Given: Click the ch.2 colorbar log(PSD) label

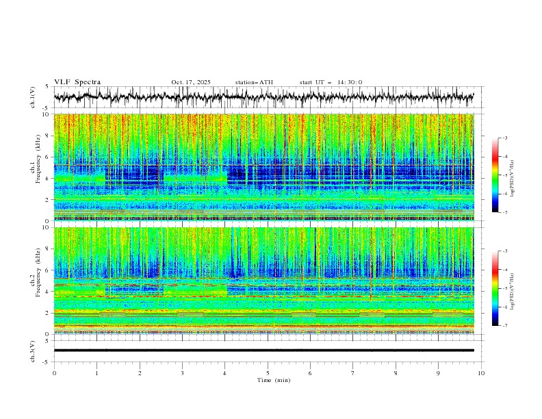Looking at the screenshot, I should [512, 292].
